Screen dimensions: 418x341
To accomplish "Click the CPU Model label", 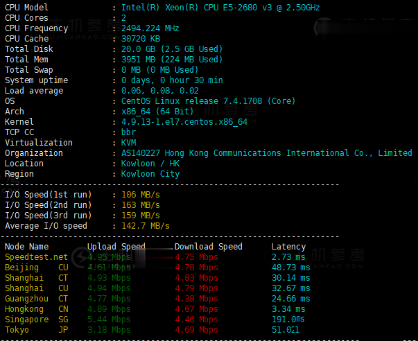I will 26,8.
